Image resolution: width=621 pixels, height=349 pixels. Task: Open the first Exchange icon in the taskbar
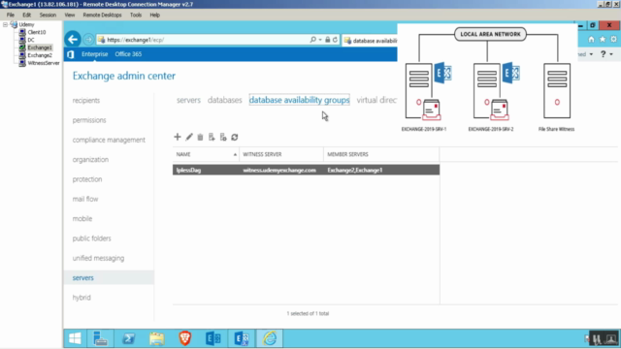click(213, 338)
